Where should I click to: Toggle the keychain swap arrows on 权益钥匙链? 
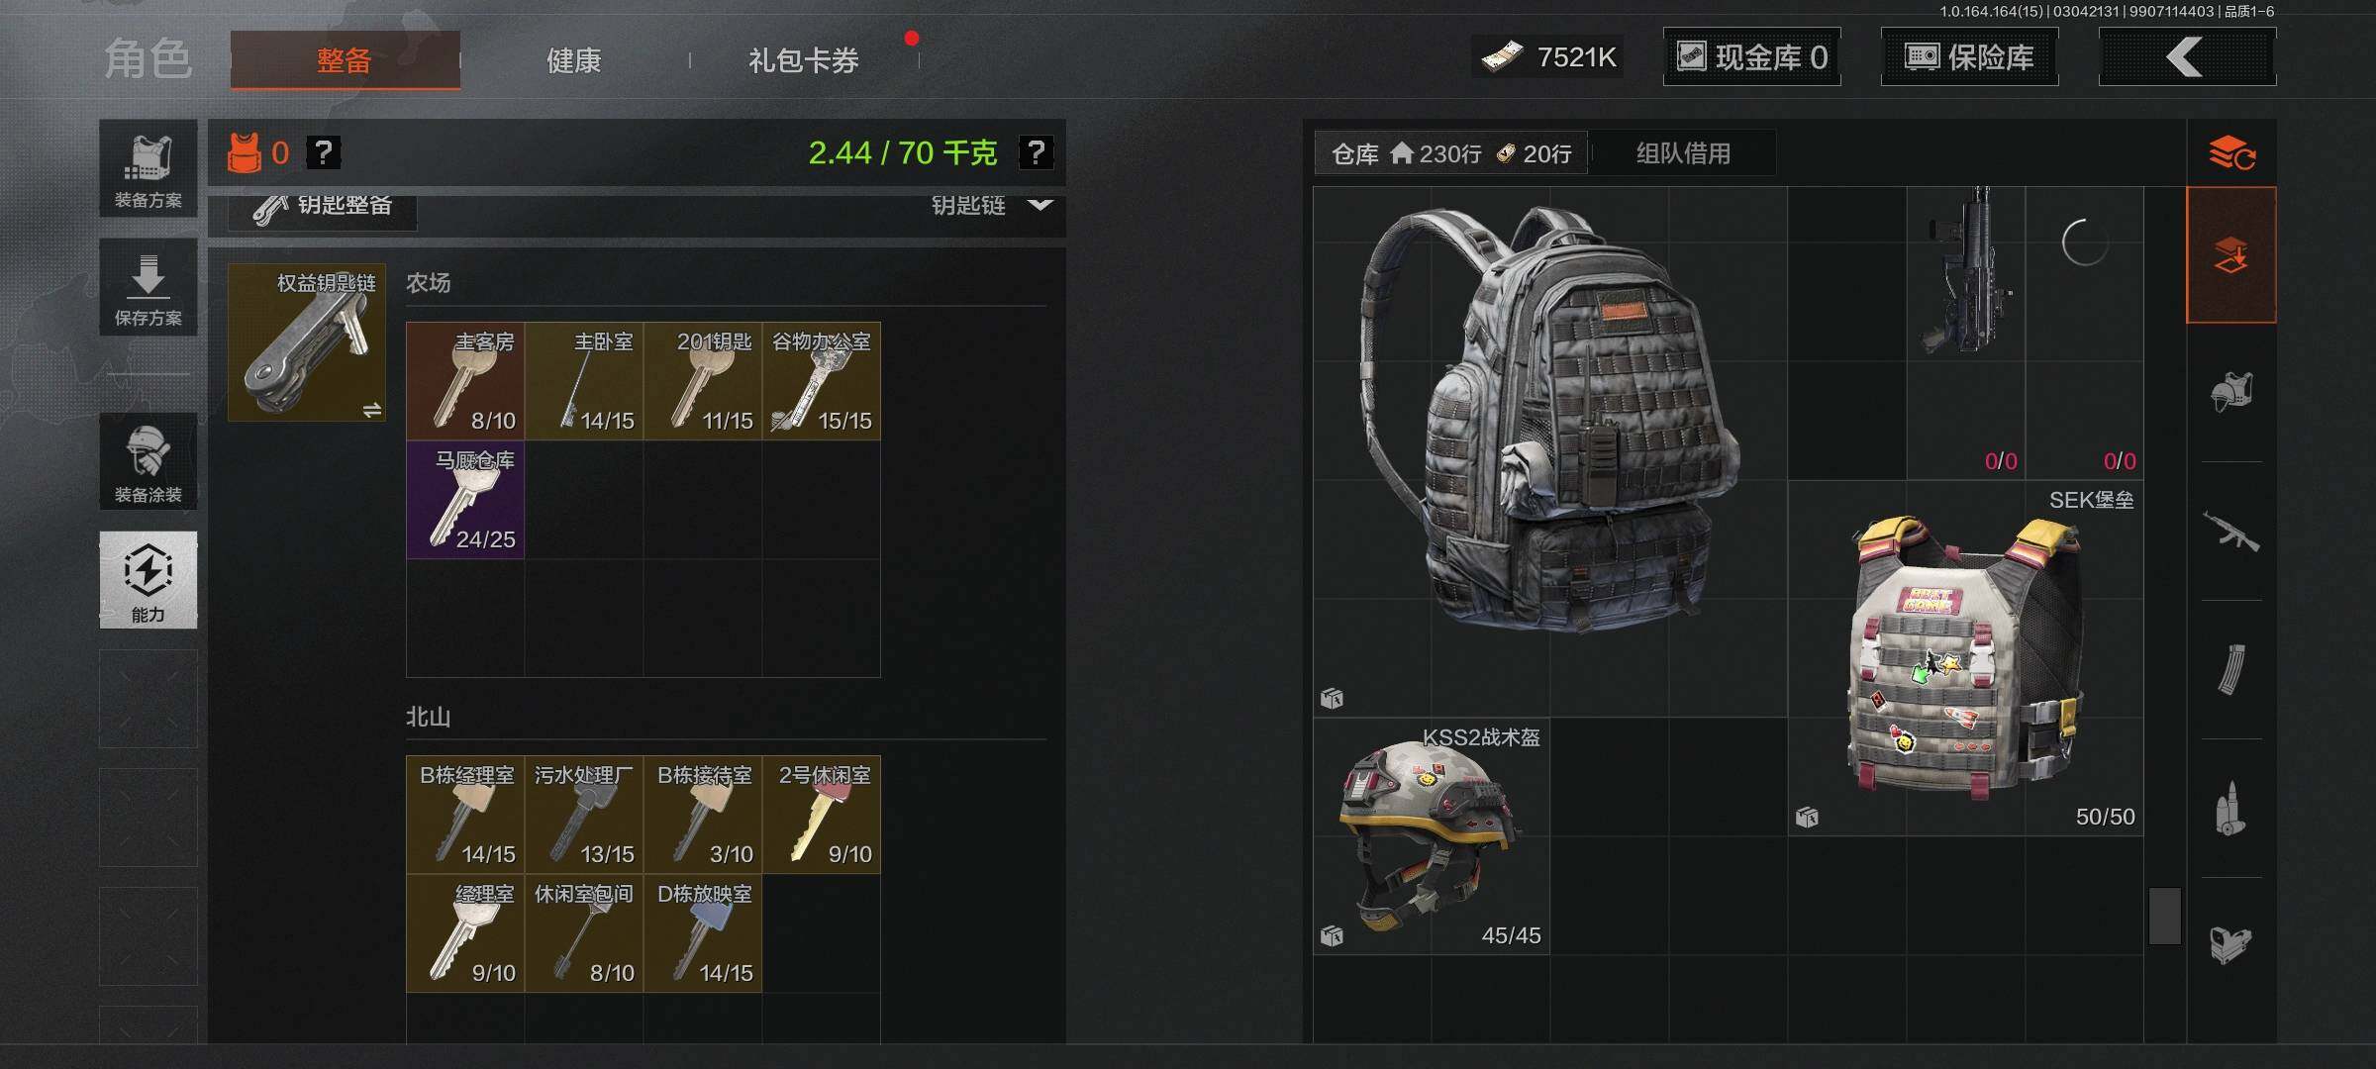pyautogui.click(x=372, y=409)
